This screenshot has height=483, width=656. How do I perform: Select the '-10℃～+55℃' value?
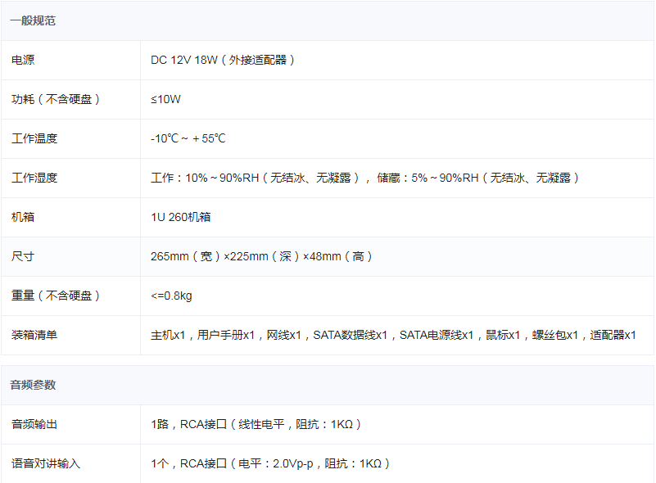pyautogui.click(x=188, y=139)
